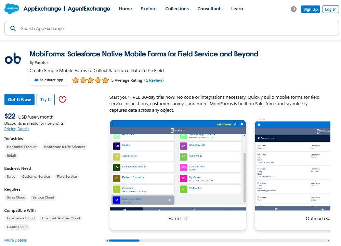Viewport: 341px width, 246px height.
Task: Toggle the heart favorite icon
Action: point(62,99)
